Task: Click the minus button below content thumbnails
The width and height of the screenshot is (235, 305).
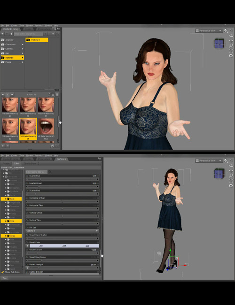Action: click(8, 146)
